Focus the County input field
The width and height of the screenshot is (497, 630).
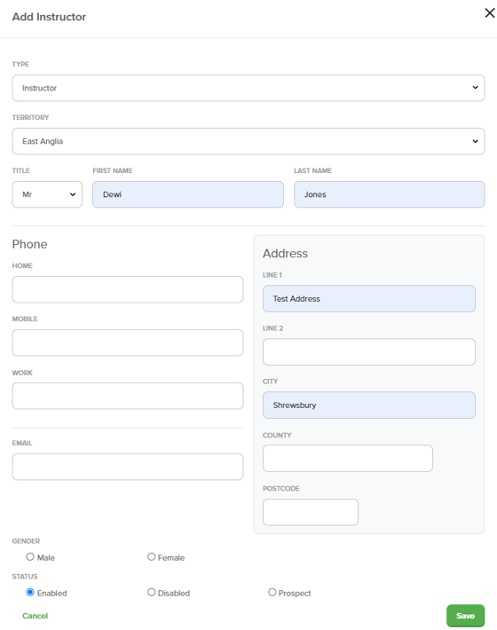click(x=348, y=459)
